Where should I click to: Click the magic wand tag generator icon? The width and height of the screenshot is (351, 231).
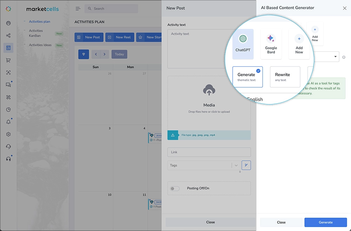(246, 165)
